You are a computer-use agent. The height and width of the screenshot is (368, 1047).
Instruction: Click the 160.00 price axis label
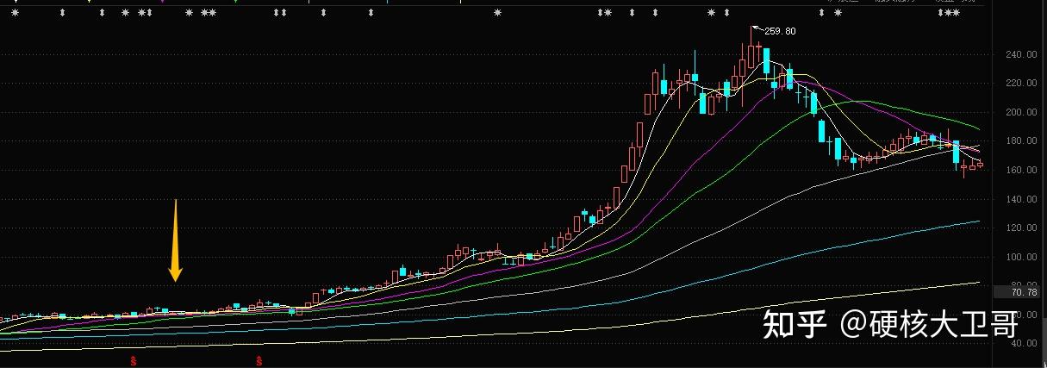1019,170
